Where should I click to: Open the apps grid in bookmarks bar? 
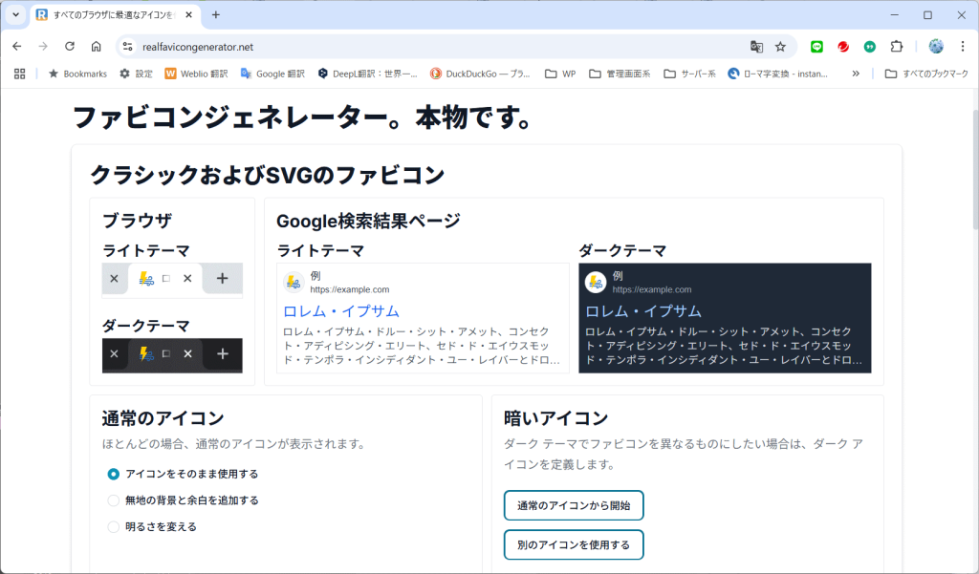coord(19,74)
